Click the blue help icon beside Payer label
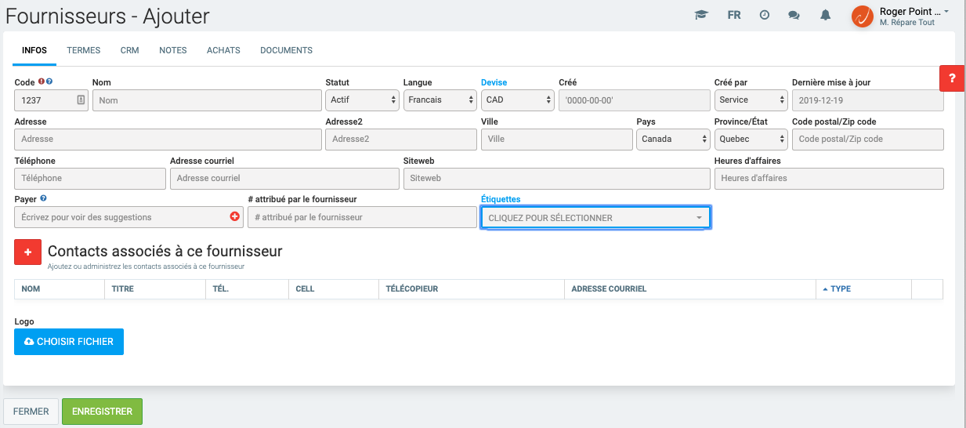Viewport: 966px width, 428px height. point(44,199)
